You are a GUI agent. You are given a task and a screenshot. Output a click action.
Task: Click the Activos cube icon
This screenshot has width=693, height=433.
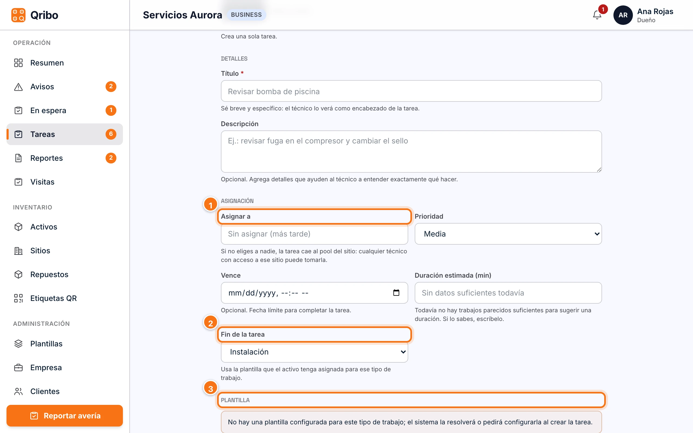coord(18,227)
